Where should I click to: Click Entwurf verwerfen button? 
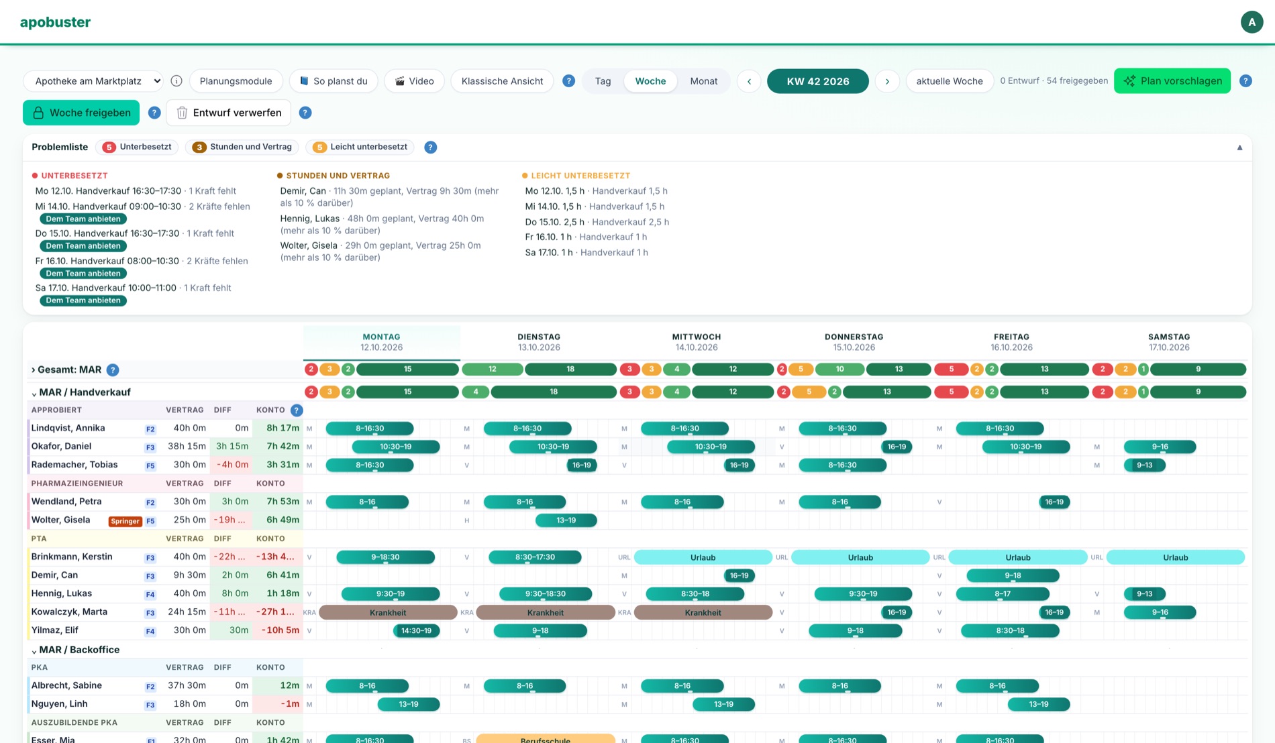(x=228, y=113)
